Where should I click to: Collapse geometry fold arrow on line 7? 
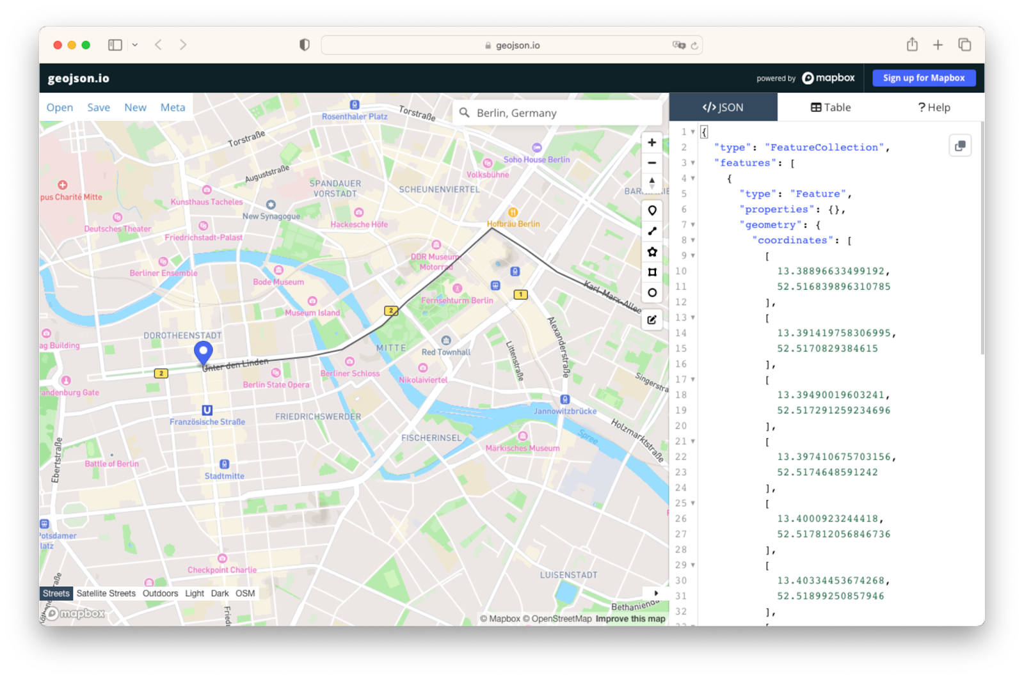(692, 225)
